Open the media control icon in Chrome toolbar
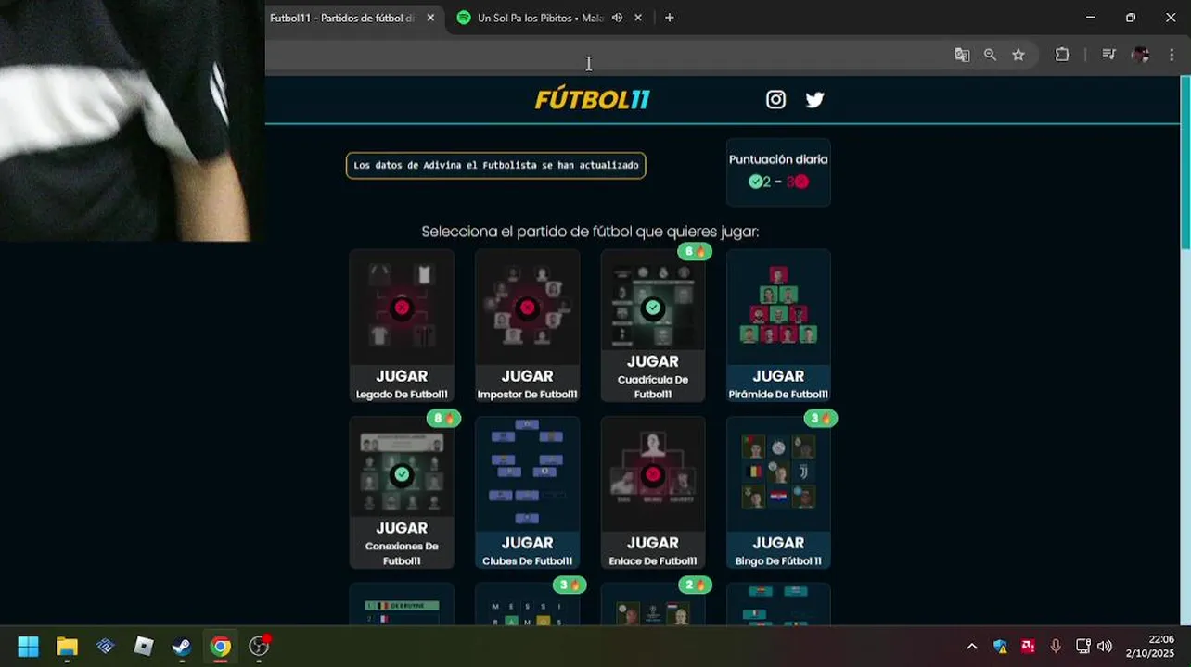This screenshot has width=1191, height=667. (1108, 55)
